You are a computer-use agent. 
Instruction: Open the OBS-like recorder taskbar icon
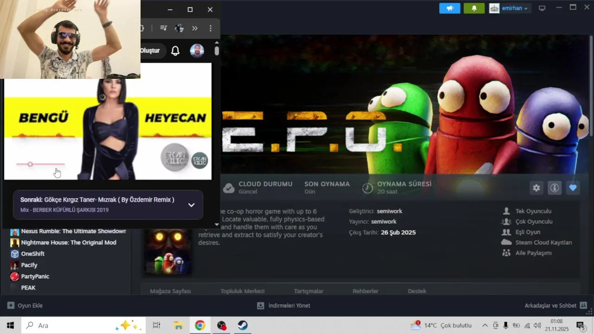[x=222, y=325]
